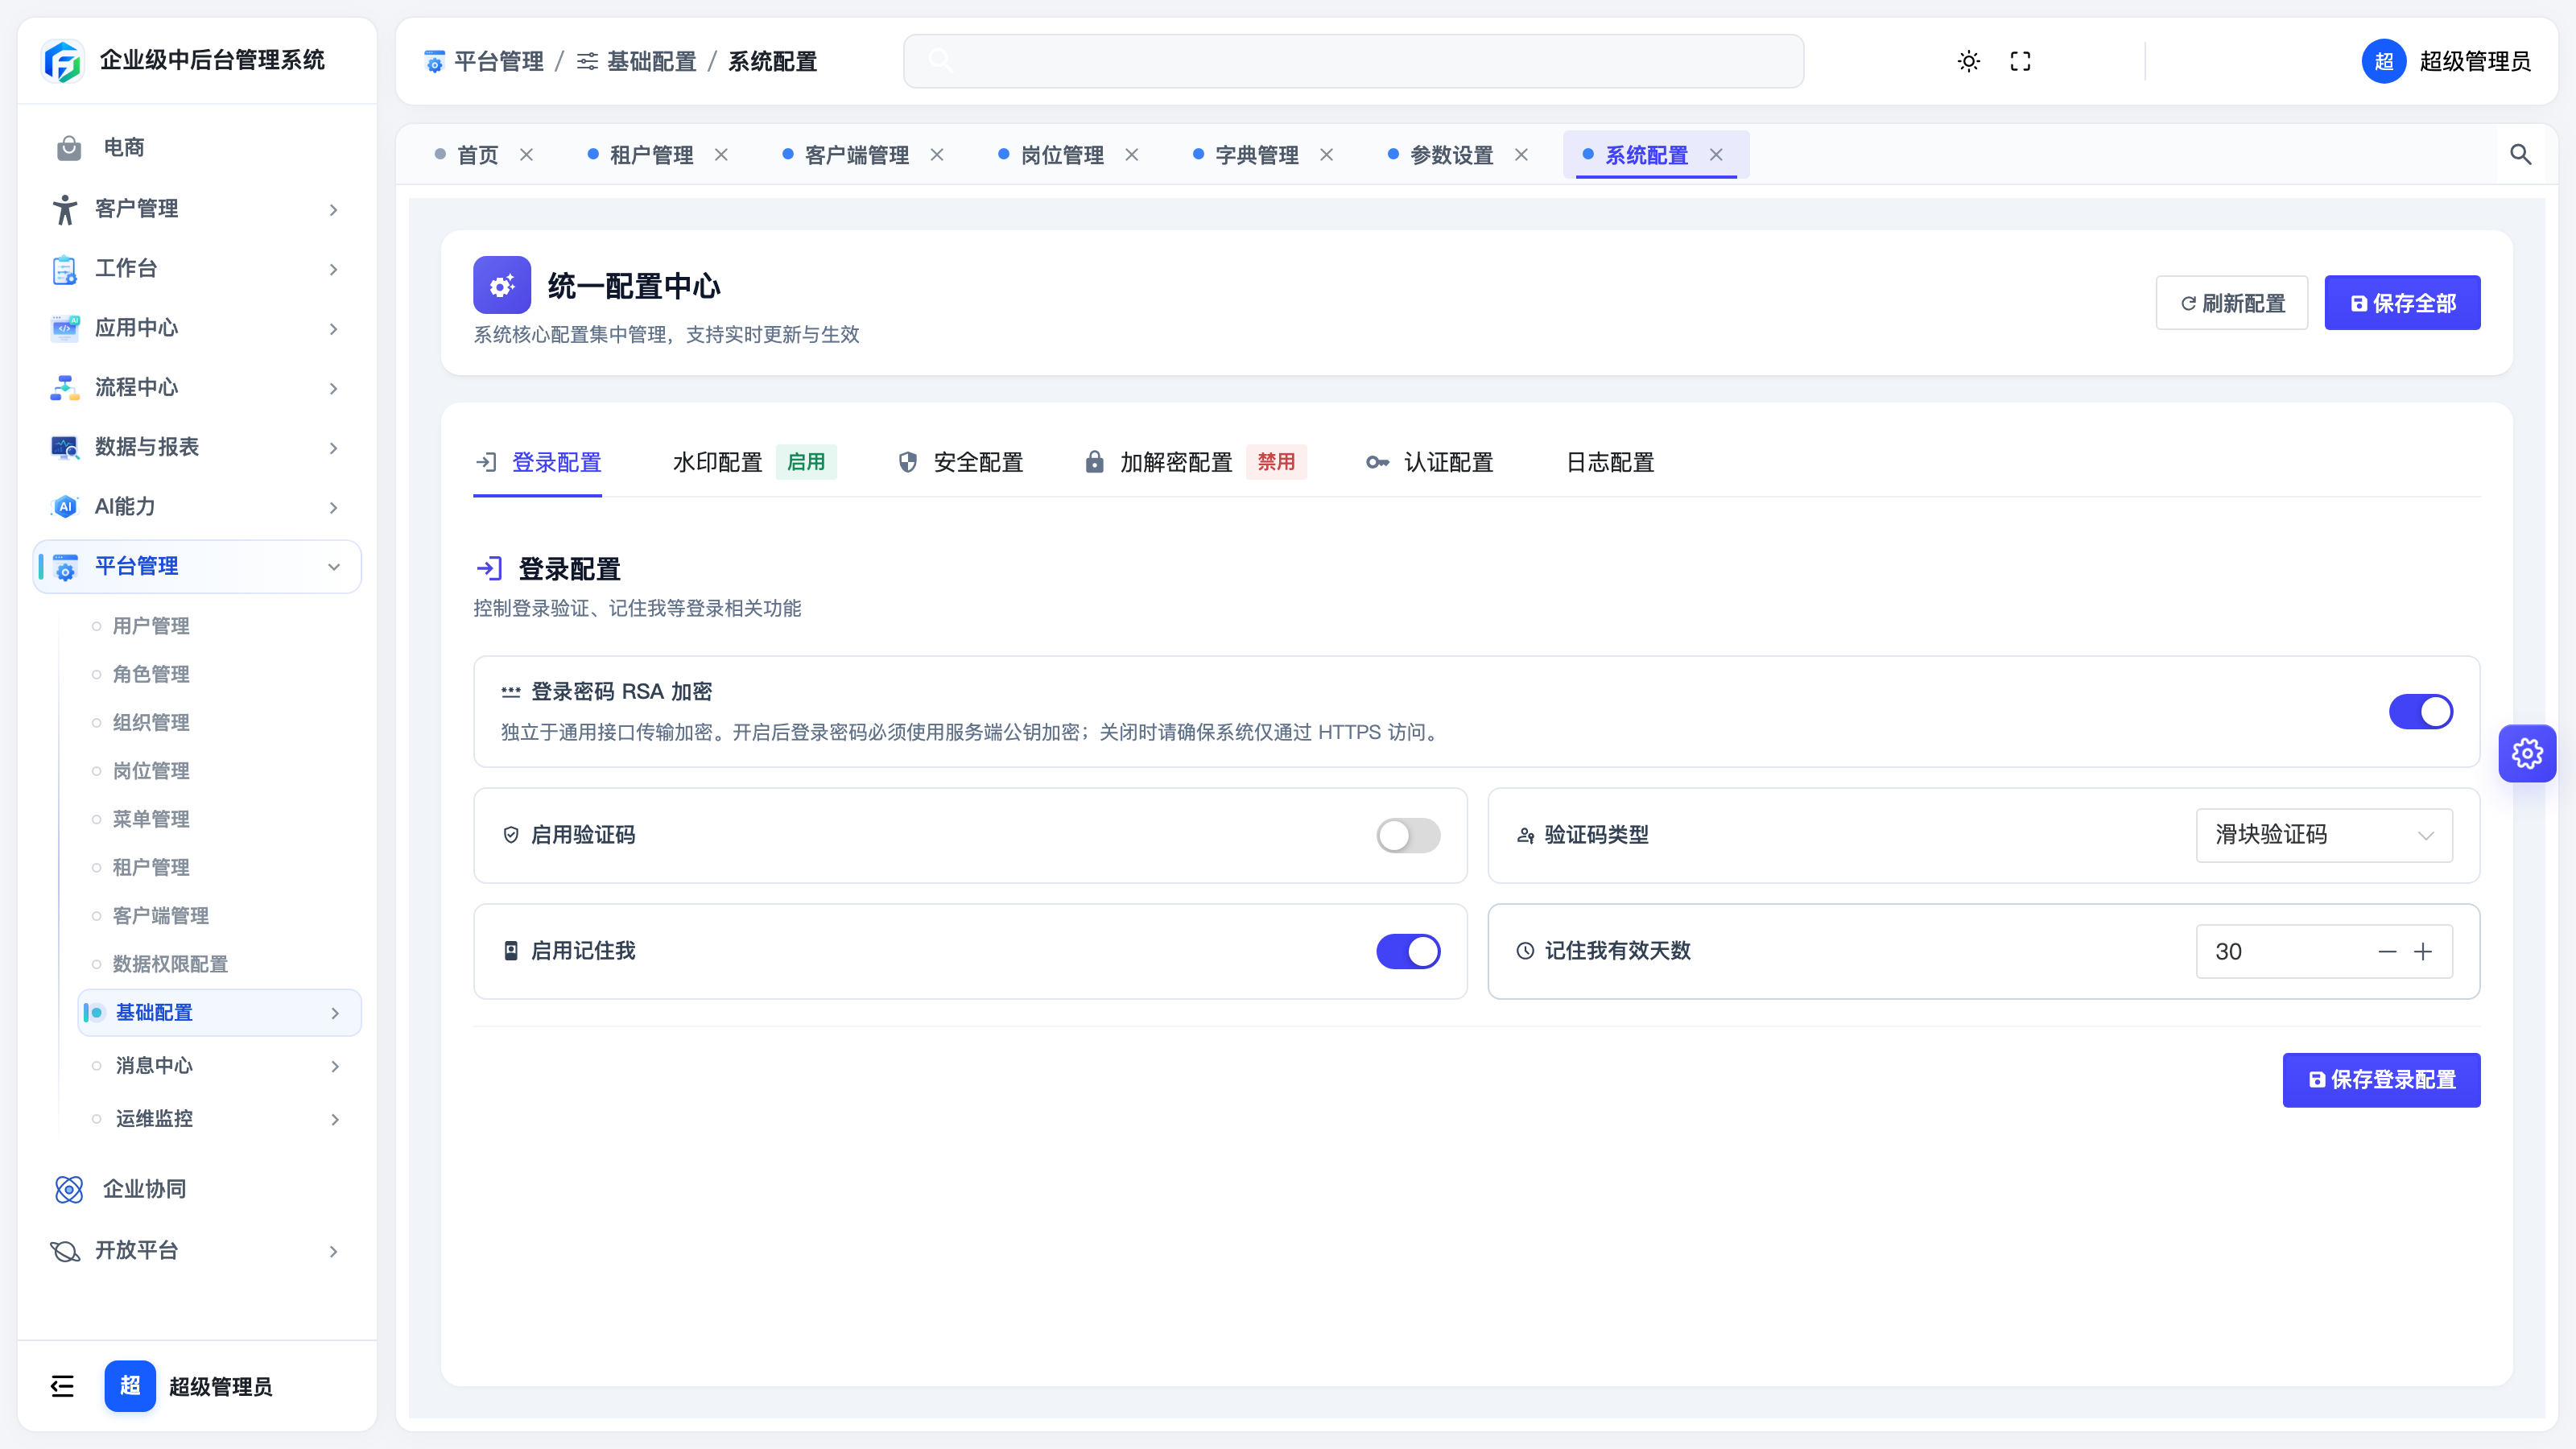Open the 电商 shopping bag icon
The height and width of the screenshot is (1449, 2576).
pyautogui.click(x=69, y=148)
